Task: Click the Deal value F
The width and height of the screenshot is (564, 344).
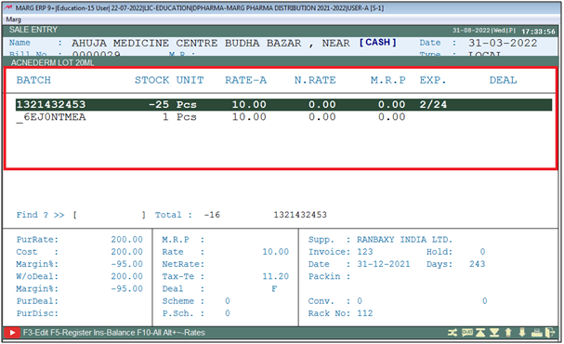Action: 274,289
